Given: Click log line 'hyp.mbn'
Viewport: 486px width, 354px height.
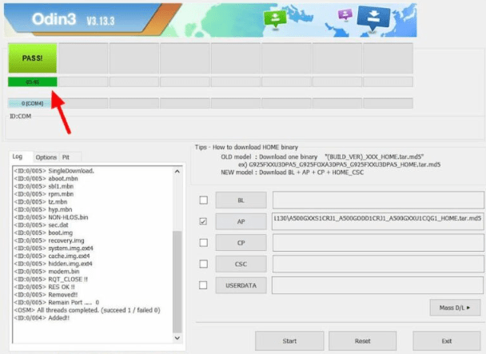Looking at the screenshot, I should point(43,209).
